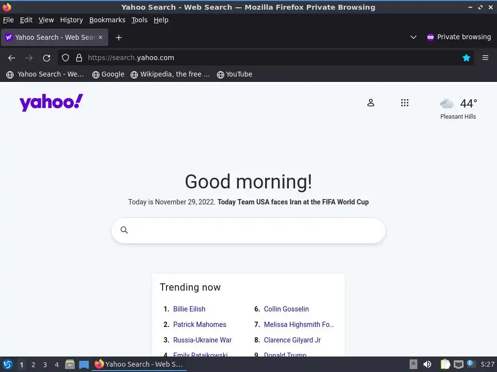The height and width of the screenshot is (372, 497).
Task: Open the Firefox hamburger menu
Action: (485, 58)
